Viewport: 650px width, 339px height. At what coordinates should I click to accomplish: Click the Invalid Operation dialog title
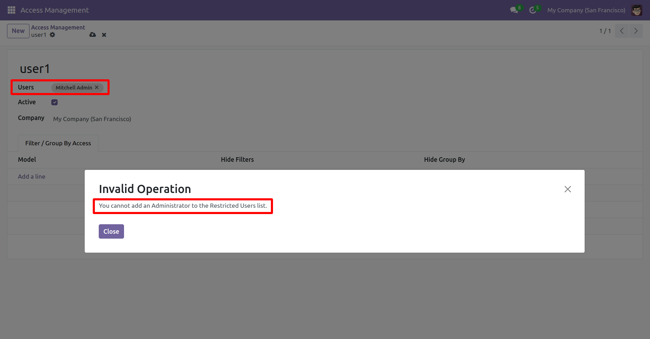pyautogui.click(x=145, y=189)
